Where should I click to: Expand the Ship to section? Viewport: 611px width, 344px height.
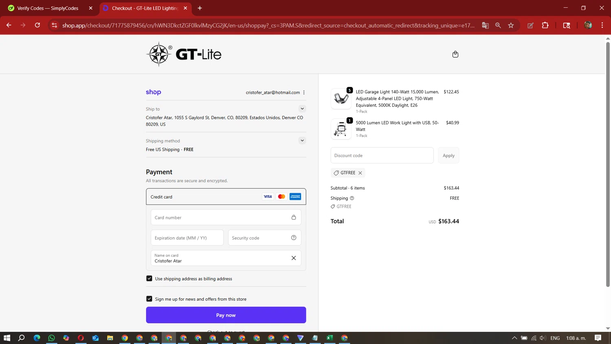coord(302,109)
